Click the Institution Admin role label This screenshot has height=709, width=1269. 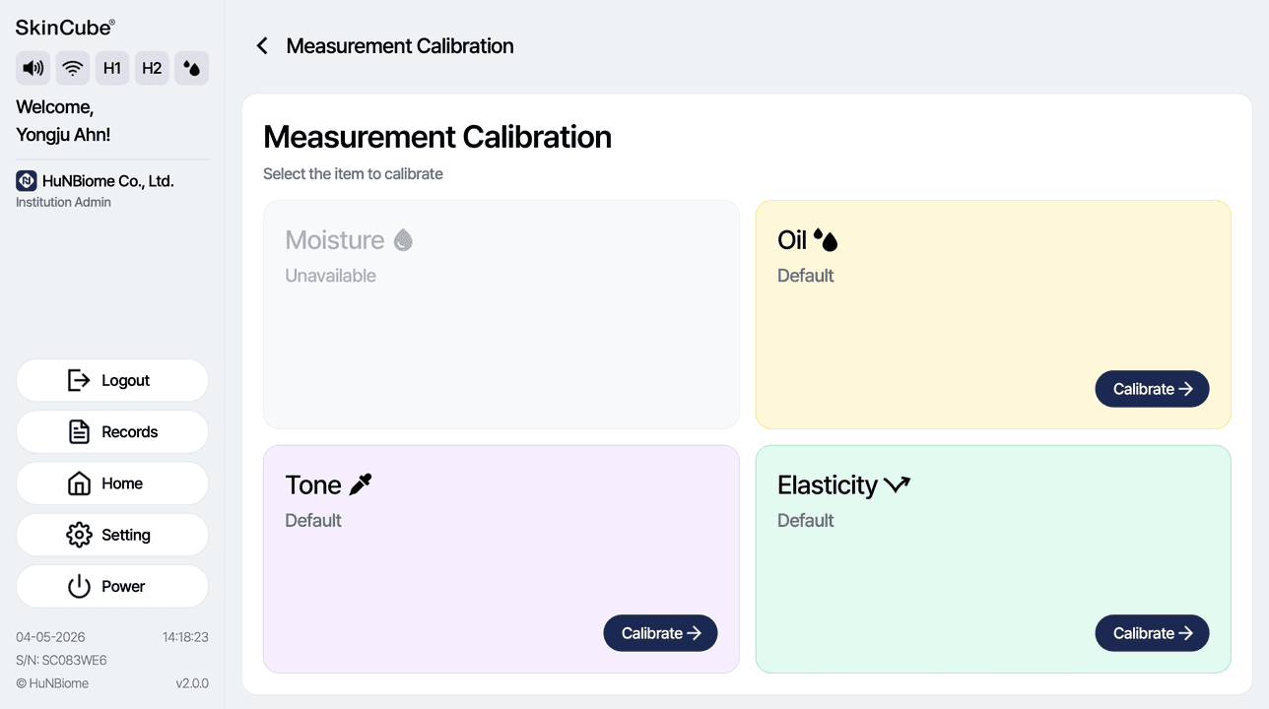(63, 202)
